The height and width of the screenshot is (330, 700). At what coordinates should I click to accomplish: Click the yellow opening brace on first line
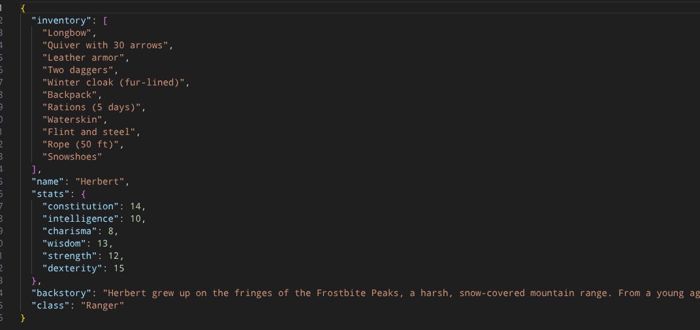23,8
